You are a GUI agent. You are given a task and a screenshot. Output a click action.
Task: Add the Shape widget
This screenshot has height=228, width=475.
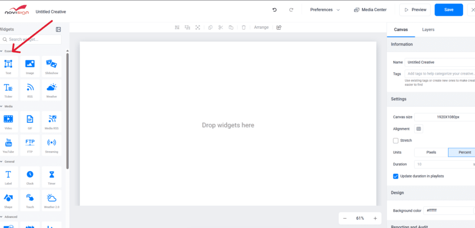[8, 201]
